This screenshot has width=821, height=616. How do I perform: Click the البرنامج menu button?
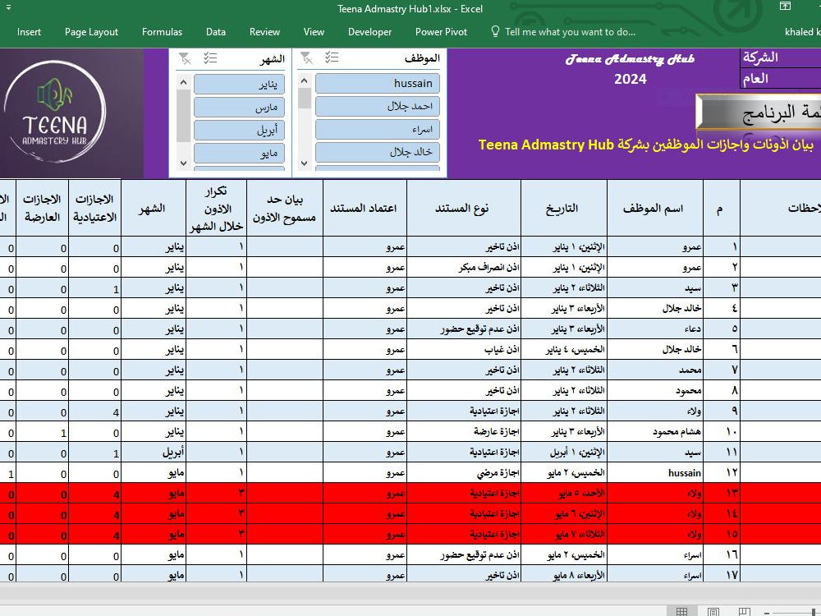click(759, 112)
